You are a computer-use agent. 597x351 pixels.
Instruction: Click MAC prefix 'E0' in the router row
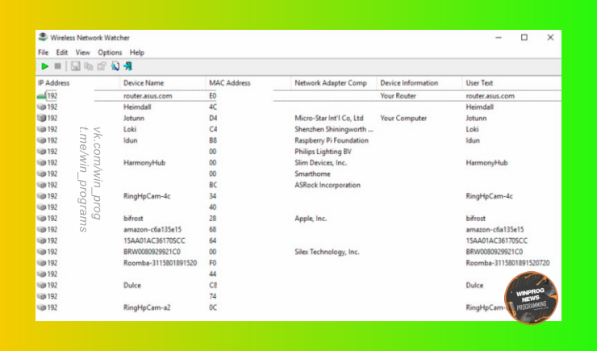pyautogui.click(x=212, y=96)
